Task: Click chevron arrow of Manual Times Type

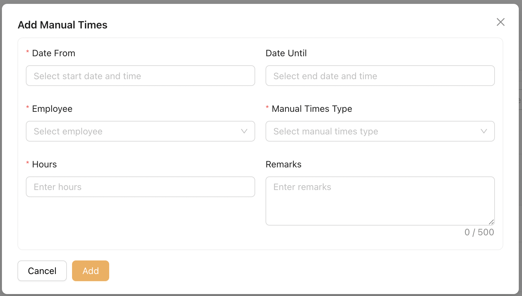Action: [x=484, y=131]
